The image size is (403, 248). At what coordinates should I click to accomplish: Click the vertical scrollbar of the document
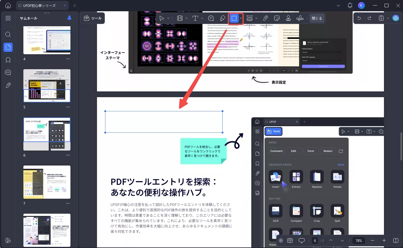[401, 146]
